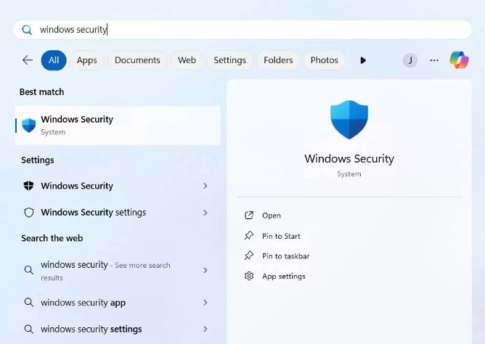This screenshot has width=485, height=344.
Task: Select the Photos filter tab
Action: [325, 60]
